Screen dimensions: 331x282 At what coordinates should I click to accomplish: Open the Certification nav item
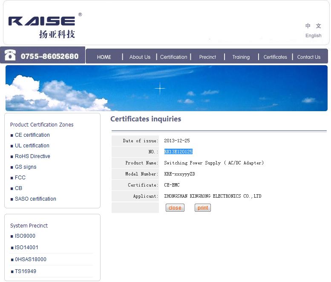[x=173, y=57]
